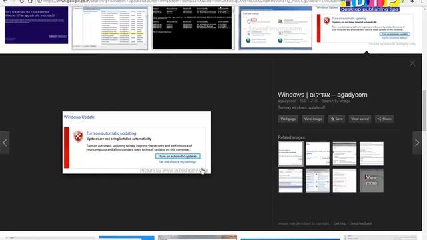Click the Search by image link
Viewport: 427px width, 240px height.
pyautogui.click(x=336, y=101)
